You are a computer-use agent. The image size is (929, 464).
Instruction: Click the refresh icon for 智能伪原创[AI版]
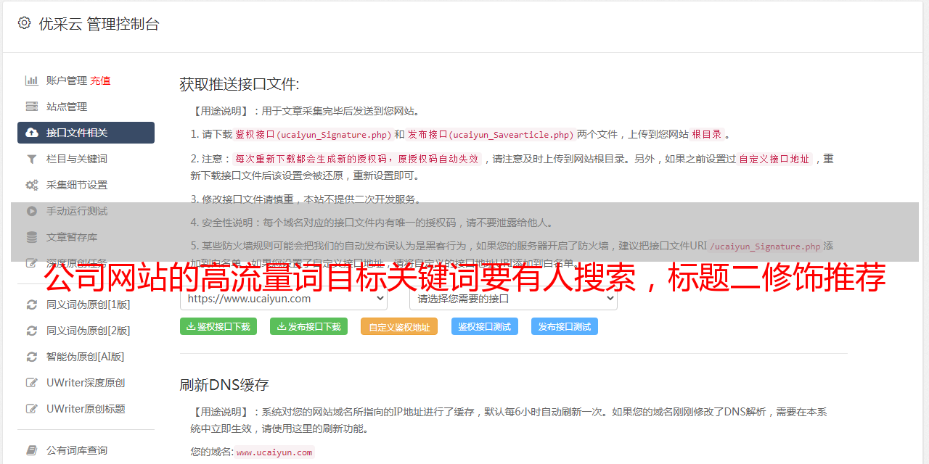32,357
